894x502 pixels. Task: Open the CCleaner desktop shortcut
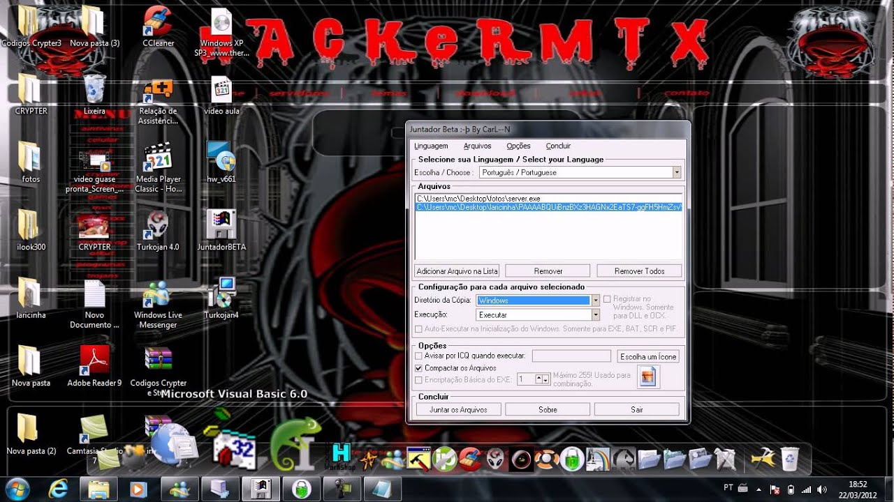158,26
